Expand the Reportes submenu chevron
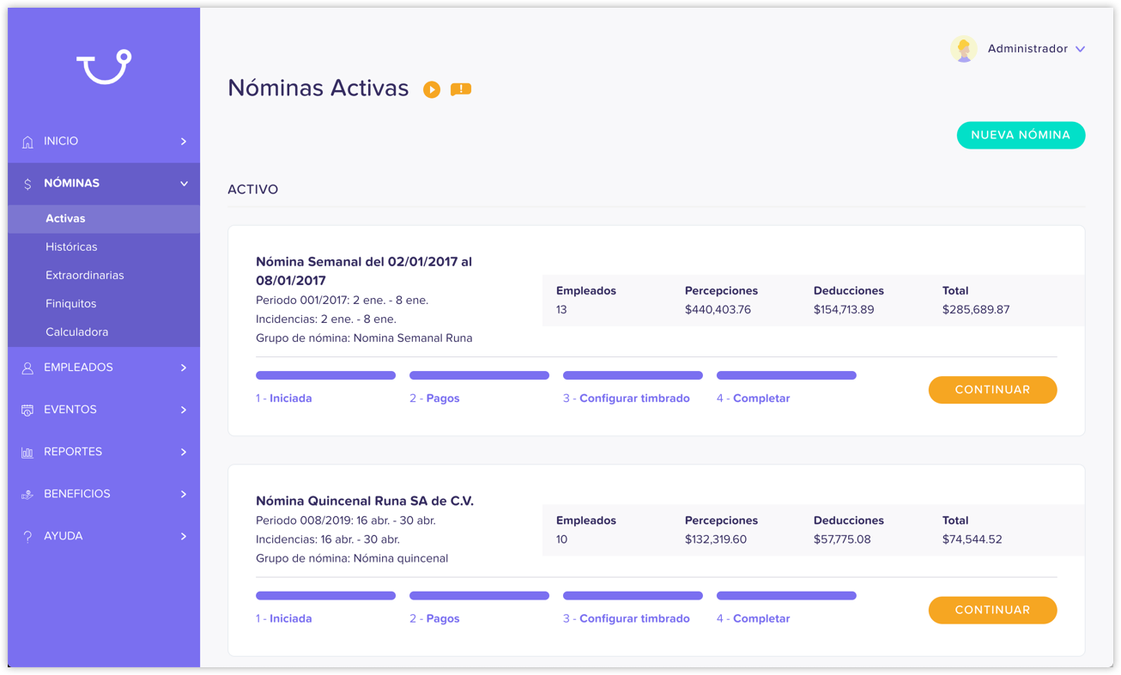This screenshot has width=1121, height=675. tap(184, 452)
